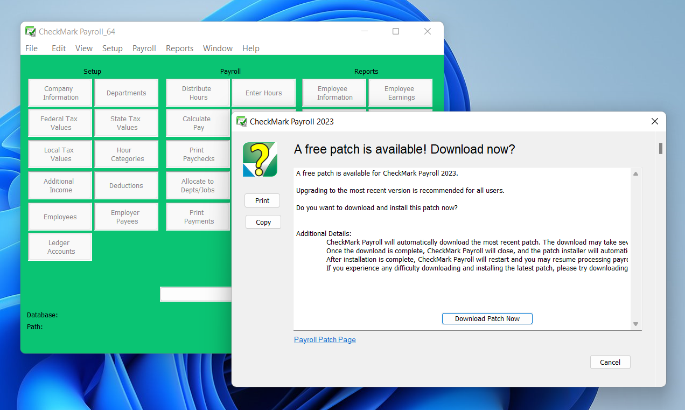Click the message box scroll up arrow
The height and width of the screenshot is (410, 685).
point(635,174)
